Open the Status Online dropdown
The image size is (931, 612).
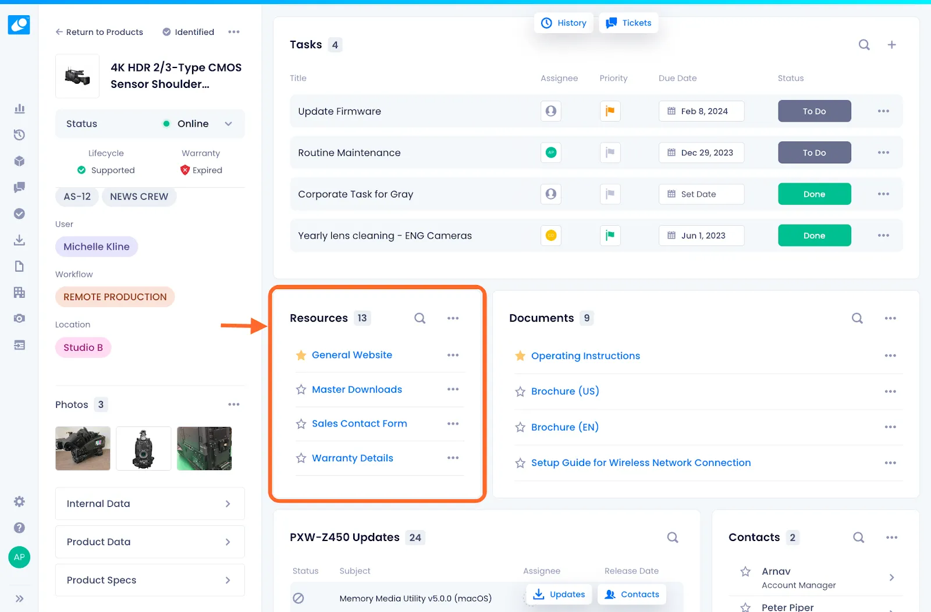click(x=150, y=124)
